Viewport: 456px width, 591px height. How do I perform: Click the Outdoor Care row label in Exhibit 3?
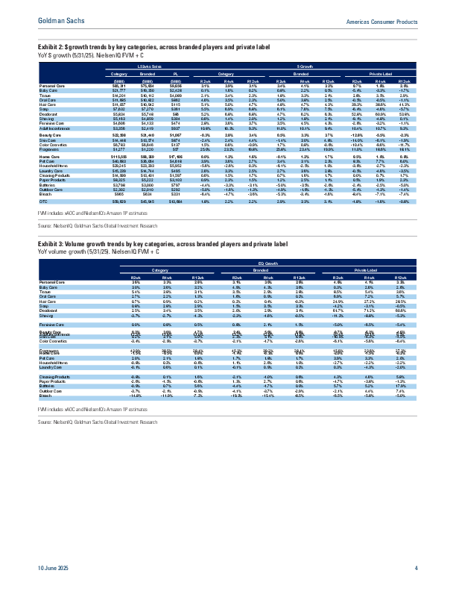coord(51,392)
